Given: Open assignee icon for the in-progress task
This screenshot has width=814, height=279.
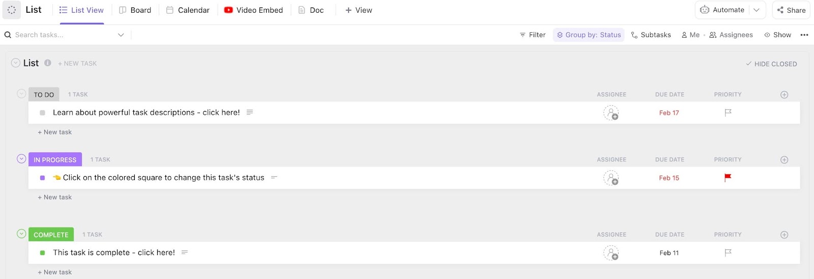Looking at the screenshot, I should [x=611, y=178].
